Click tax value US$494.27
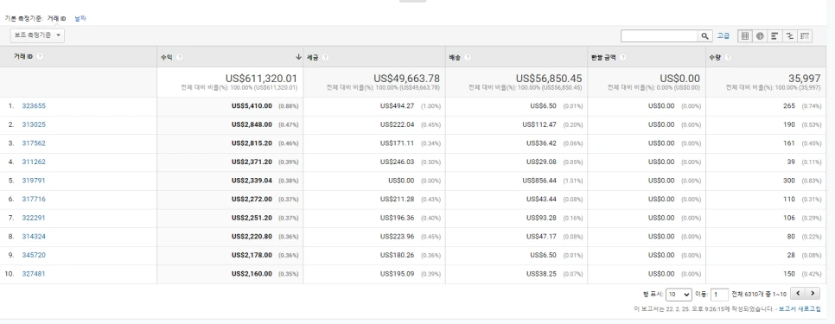Screen dimensions: 835x324 pyautogui.click(x=398, y=106)
